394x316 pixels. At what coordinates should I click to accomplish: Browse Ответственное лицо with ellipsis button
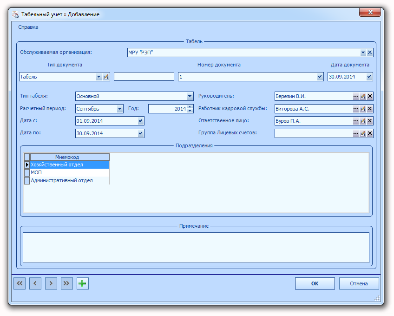tap(355, 121)
